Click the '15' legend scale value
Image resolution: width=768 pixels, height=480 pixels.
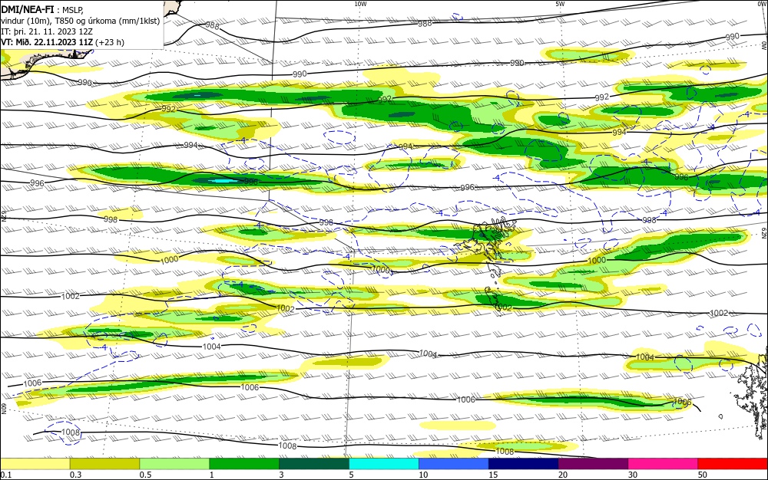click(x=493, y=475)
